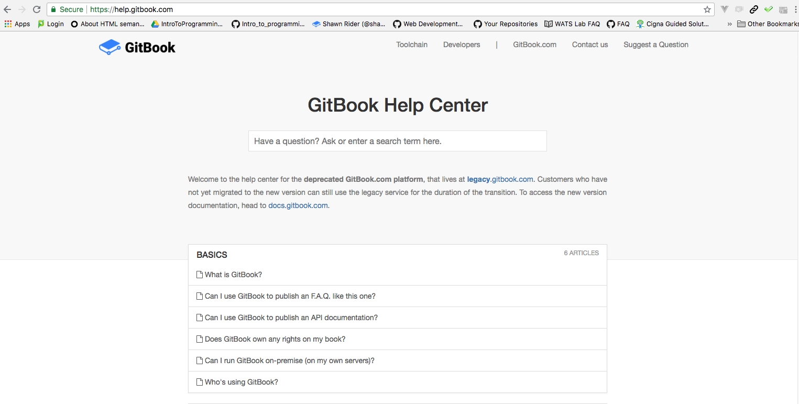The image size is (799, 404).
Task: Bookmark this page with the star icon
Action: 707,9
